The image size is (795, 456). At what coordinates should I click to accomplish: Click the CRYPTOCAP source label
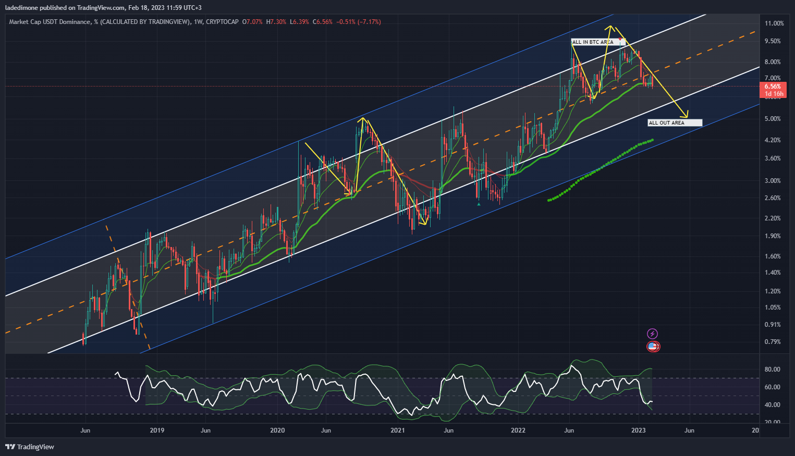pos(223,22)
